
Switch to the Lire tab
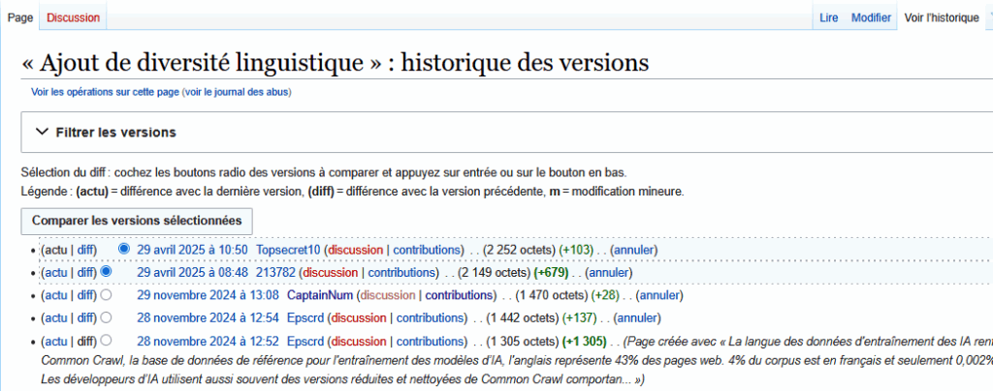pyautogui.click(x=828, y=17)
